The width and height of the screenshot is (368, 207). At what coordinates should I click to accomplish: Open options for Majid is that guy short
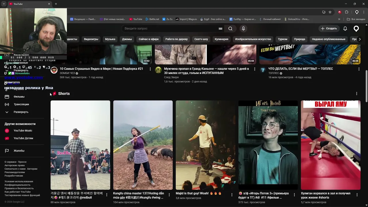[x=232, y=195]
